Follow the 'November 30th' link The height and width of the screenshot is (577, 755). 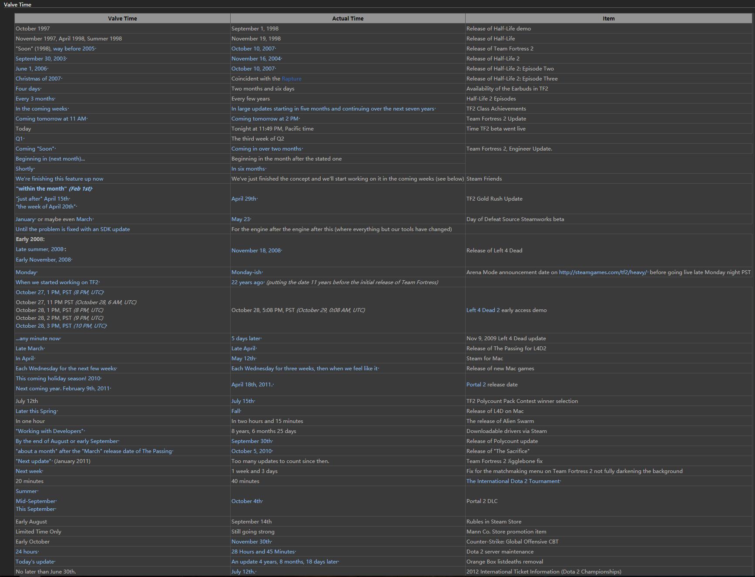251,542
